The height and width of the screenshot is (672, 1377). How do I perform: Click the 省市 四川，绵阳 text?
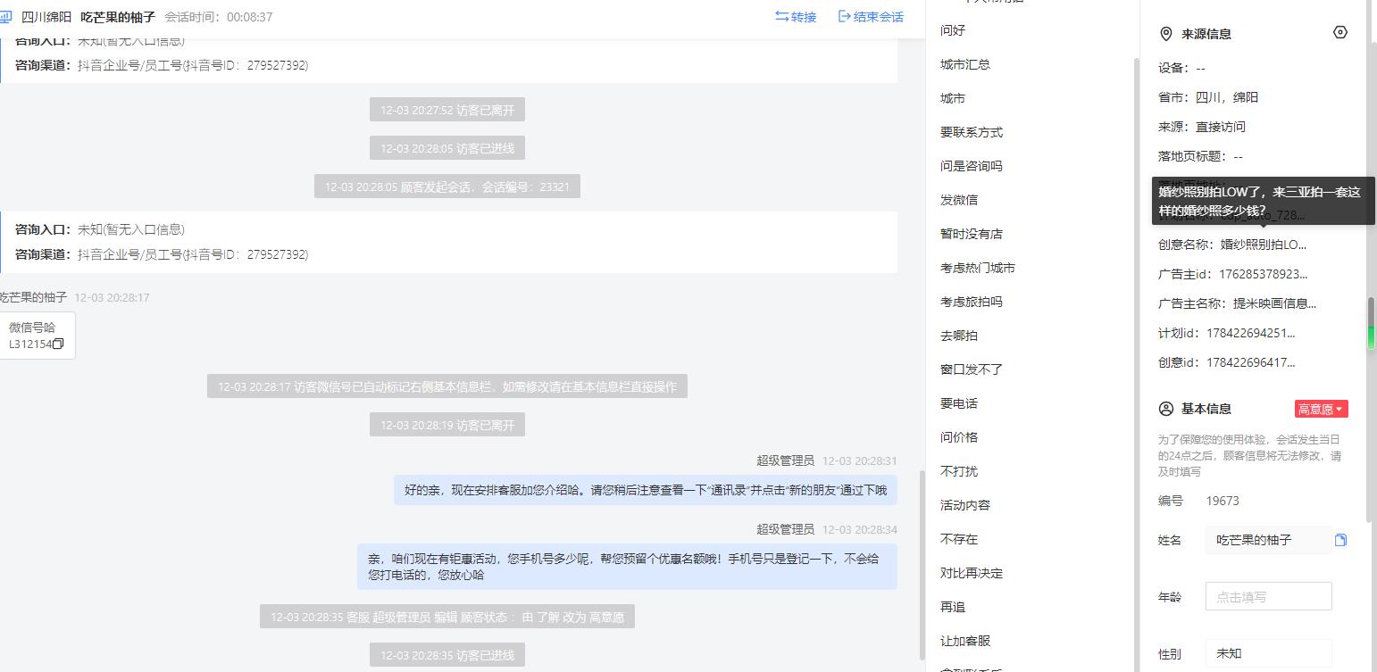[1227, 97]
